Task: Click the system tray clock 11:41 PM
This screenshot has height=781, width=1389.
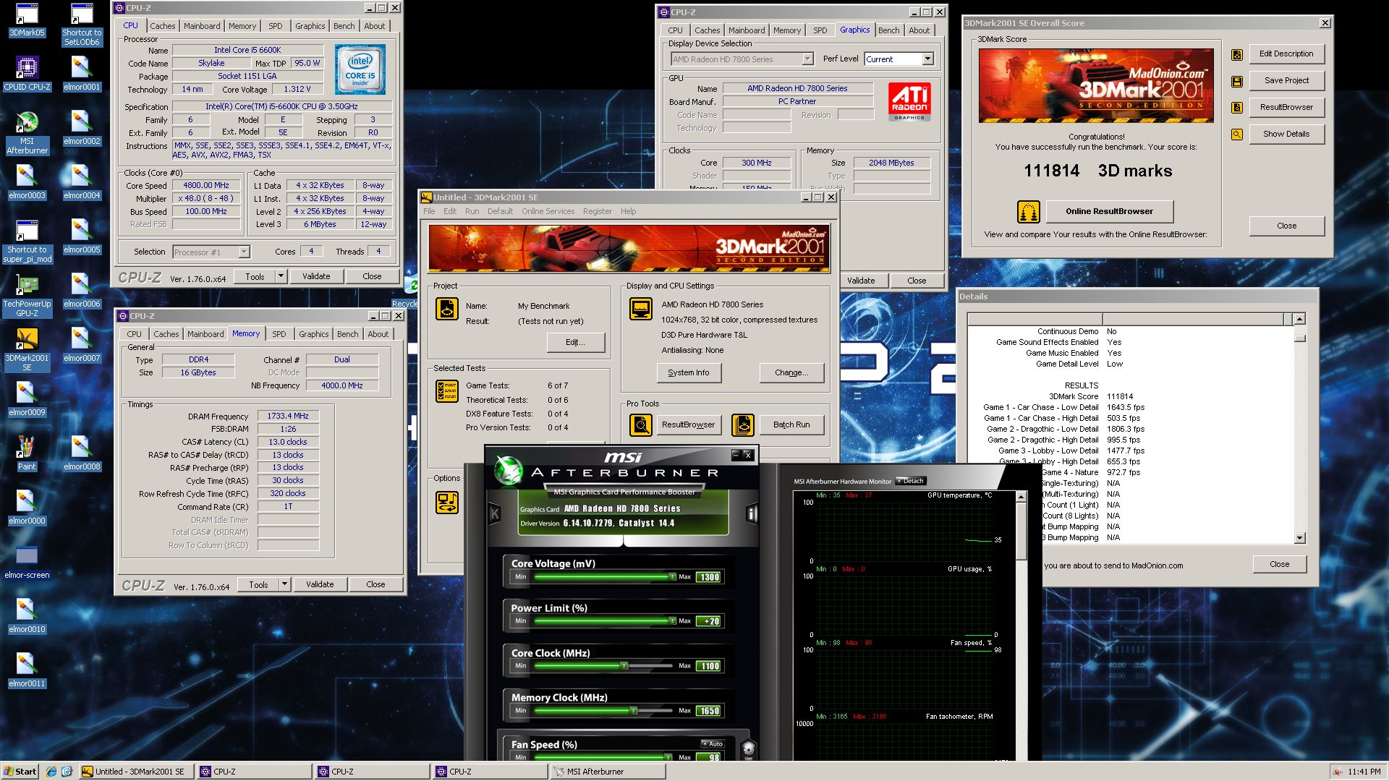Action: point(1364,772)
